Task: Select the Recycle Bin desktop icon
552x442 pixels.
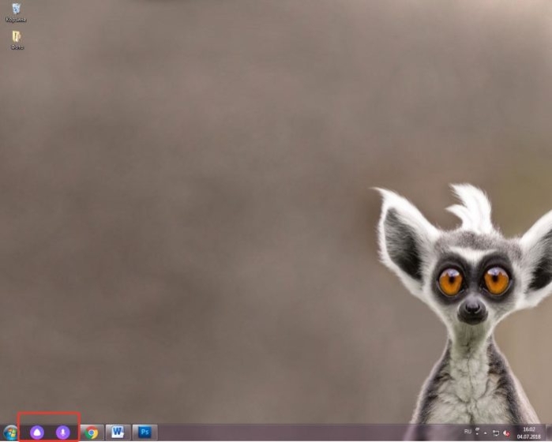Action: click(17, 9)
